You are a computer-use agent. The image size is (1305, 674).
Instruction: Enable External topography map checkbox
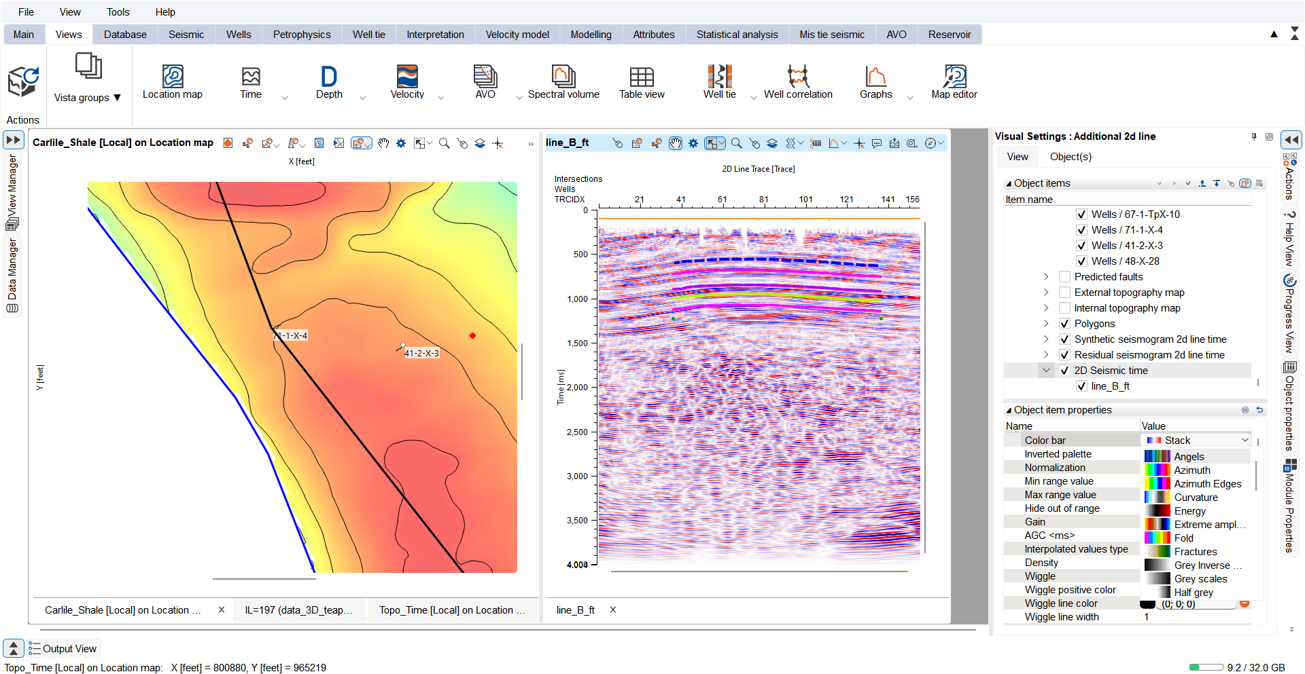(x=1064, y=293)
